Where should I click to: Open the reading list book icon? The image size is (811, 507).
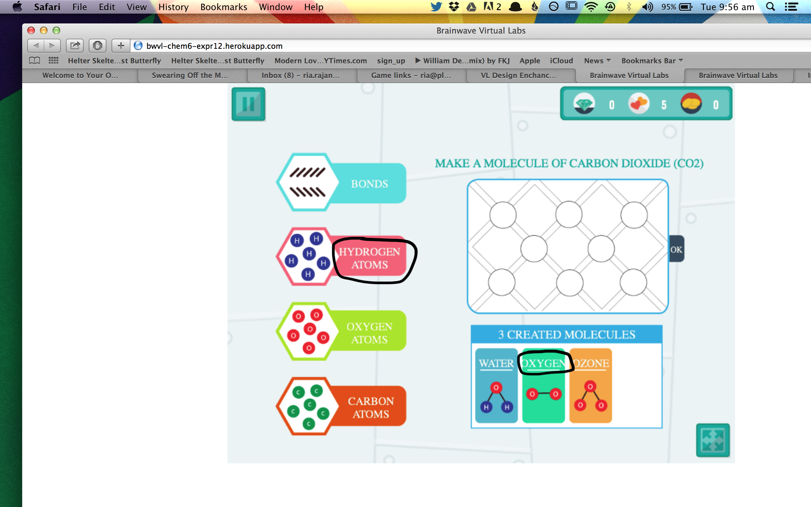coord(35,61)
